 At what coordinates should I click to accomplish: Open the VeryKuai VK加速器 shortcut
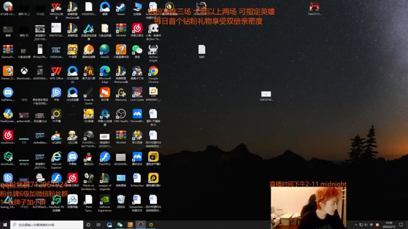56,203
